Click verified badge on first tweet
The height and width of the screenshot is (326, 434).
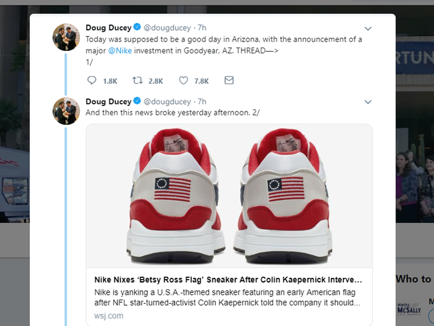pyautogui.click(x=137, y=28)
